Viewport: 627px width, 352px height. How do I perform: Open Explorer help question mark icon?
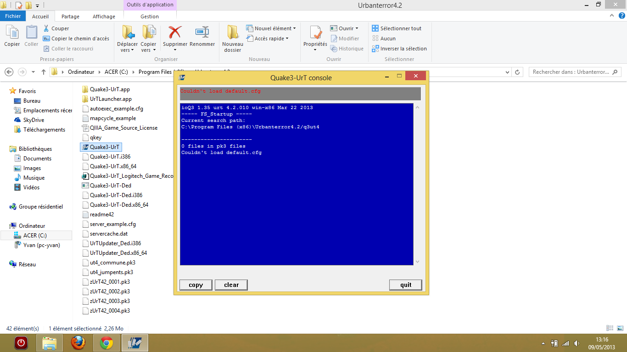click(x=621, y=16)
